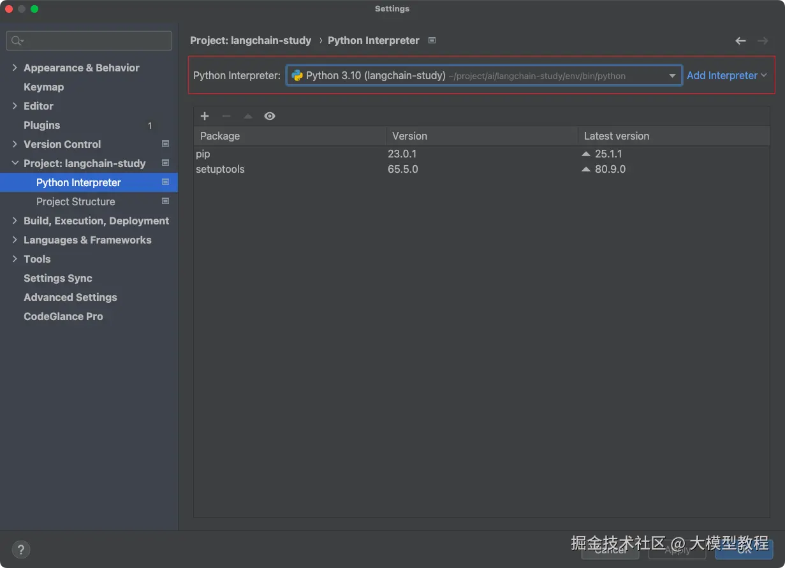Open the Add Interpreter dropdown link
785x568 pixels.
pyautogui.click(x=726, y=75)
